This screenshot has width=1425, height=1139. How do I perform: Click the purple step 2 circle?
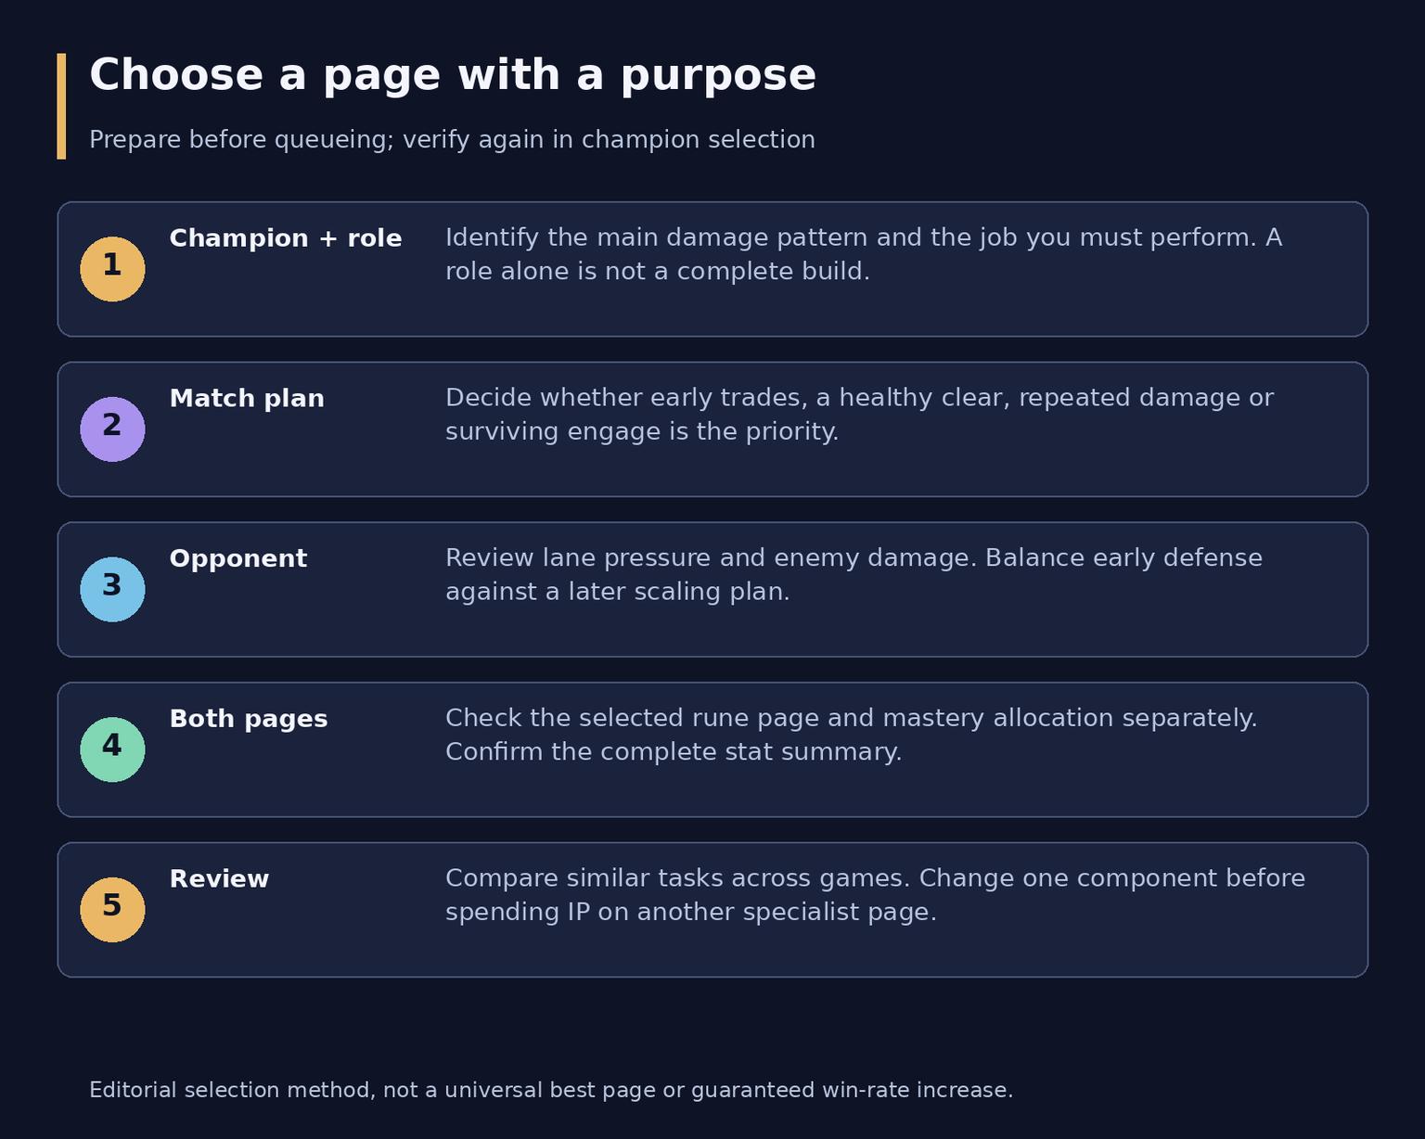(112, 429)
